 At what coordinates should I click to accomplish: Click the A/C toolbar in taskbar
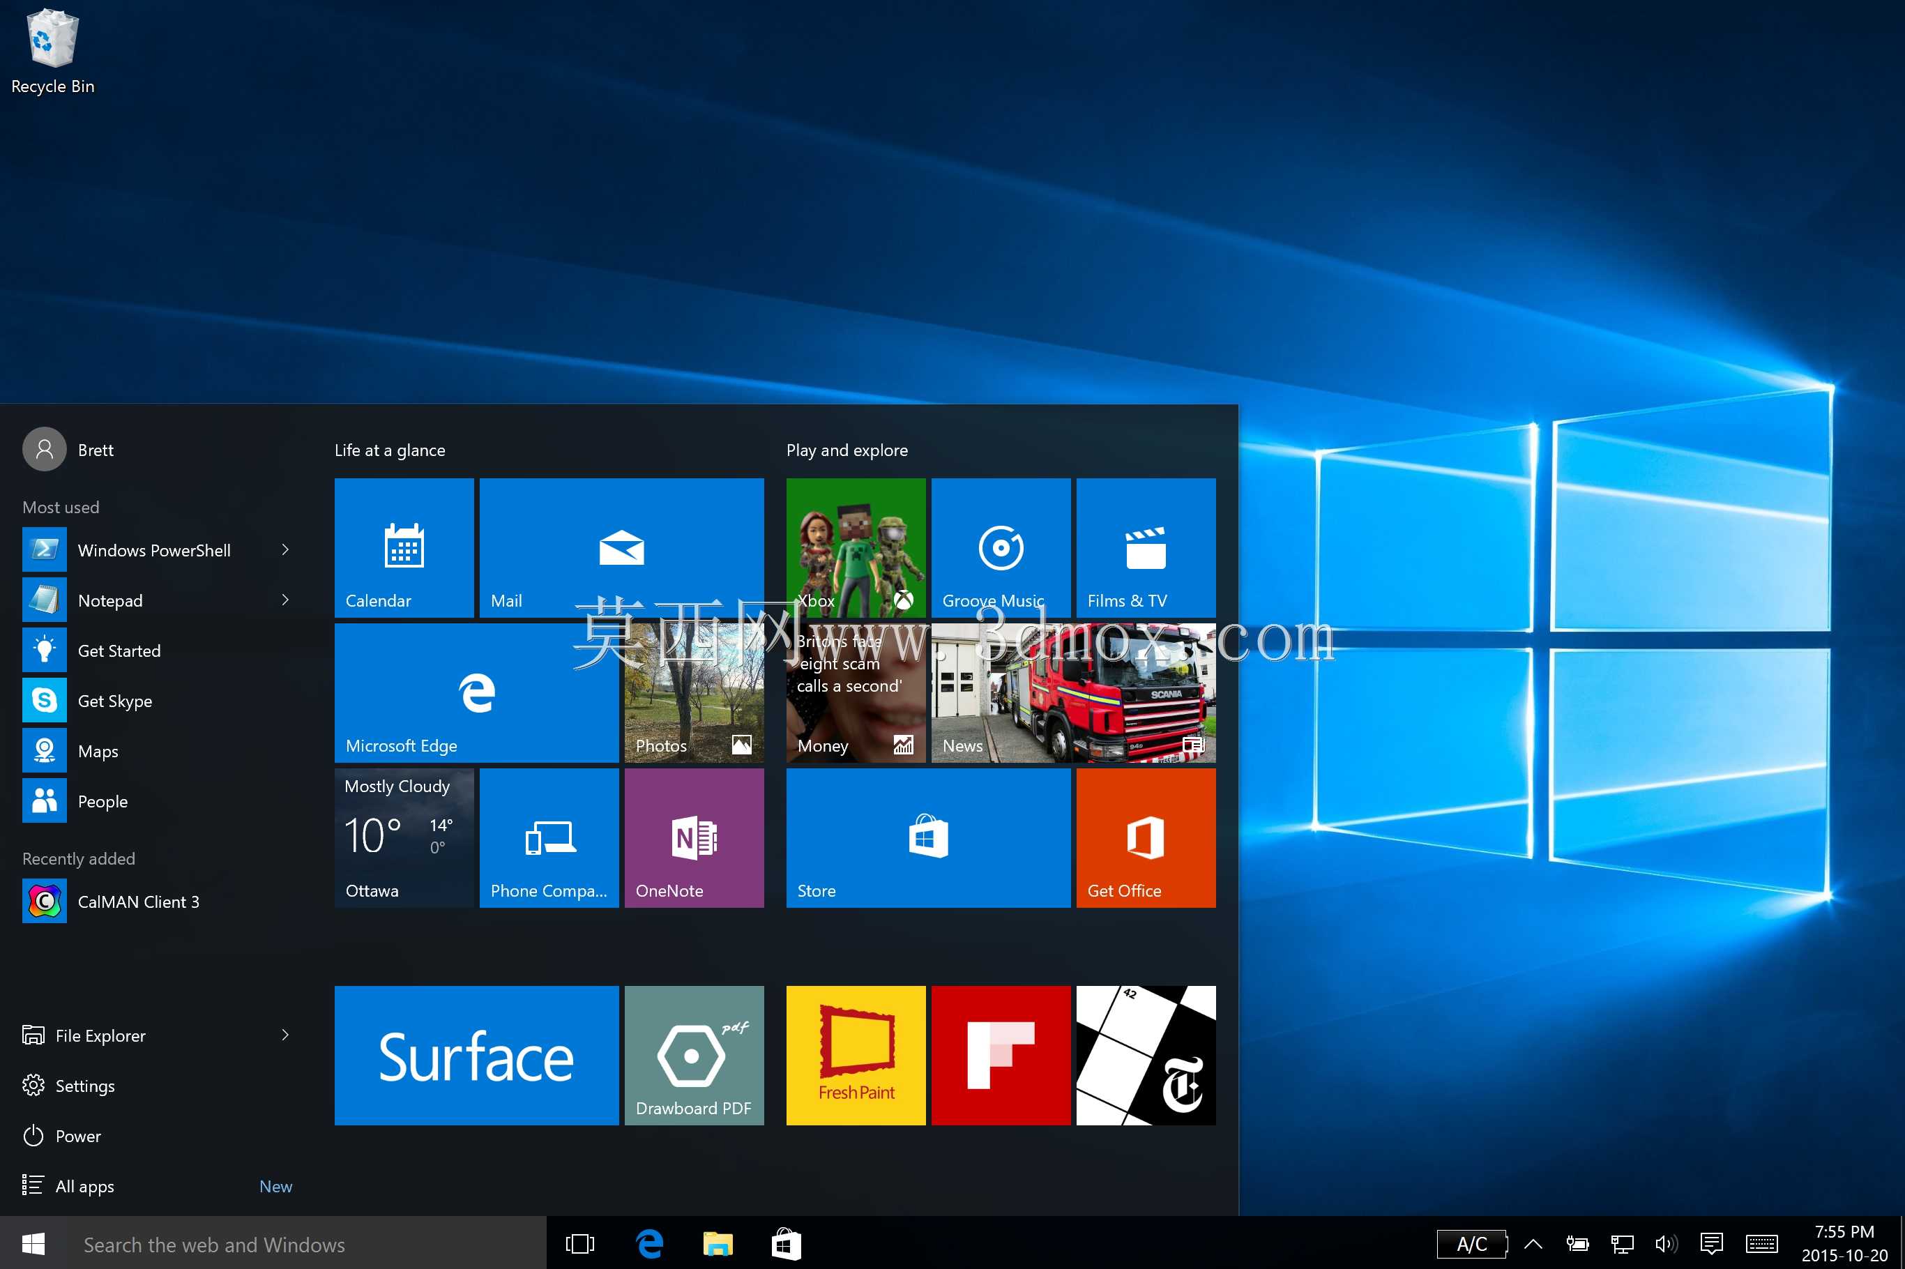(x=1472, y=1244)
